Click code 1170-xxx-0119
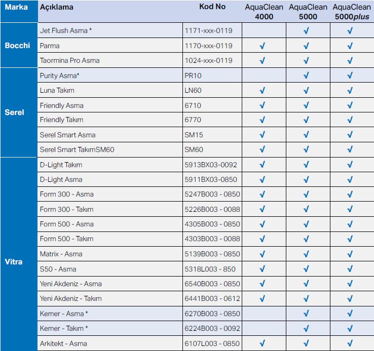 [208, 46]
